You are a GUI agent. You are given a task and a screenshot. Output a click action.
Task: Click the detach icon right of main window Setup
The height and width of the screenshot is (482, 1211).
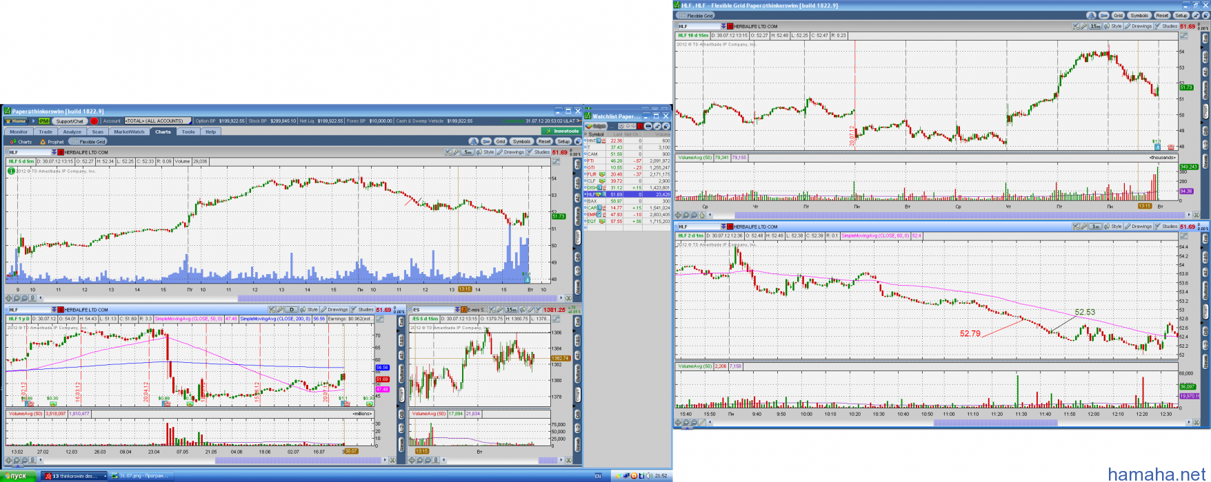pyautogui.click(x=578, y=141)
